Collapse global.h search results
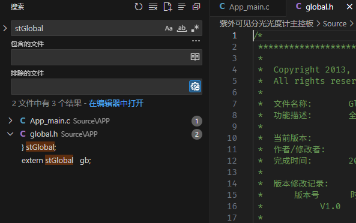356x223 pixels. pos(10,134)
